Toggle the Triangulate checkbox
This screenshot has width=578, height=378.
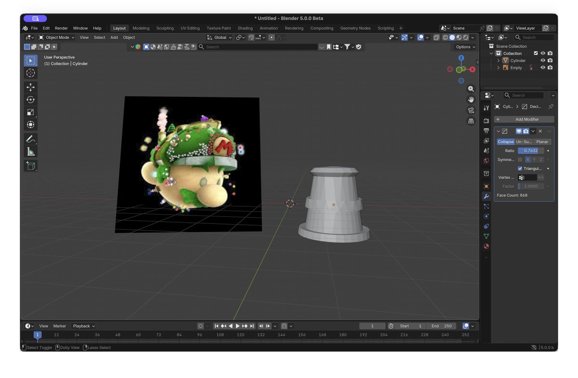point(520,169)
